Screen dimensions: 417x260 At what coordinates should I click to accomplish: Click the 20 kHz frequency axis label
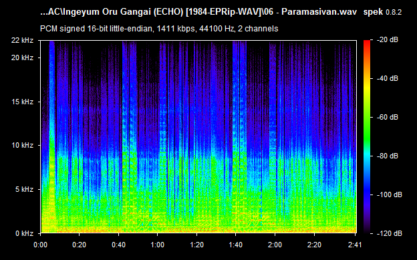(22, 57)
